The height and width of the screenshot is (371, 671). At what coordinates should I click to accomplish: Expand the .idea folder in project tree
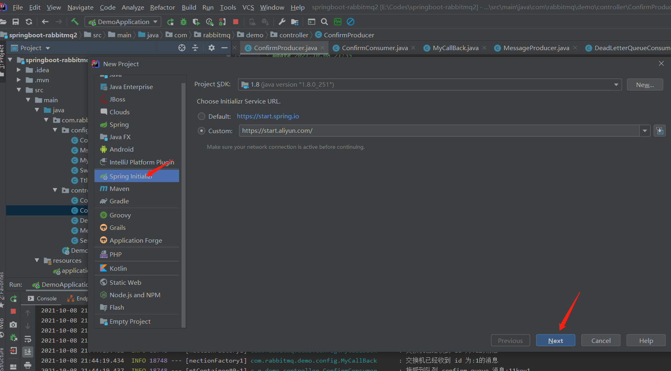point(19,70)
